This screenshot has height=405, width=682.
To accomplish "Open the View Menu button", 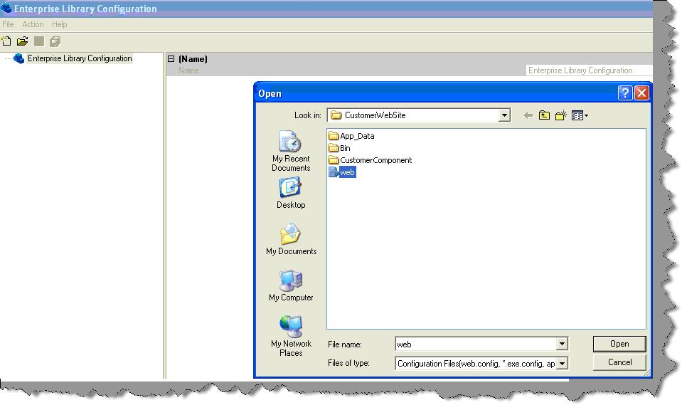I will 580,115.
